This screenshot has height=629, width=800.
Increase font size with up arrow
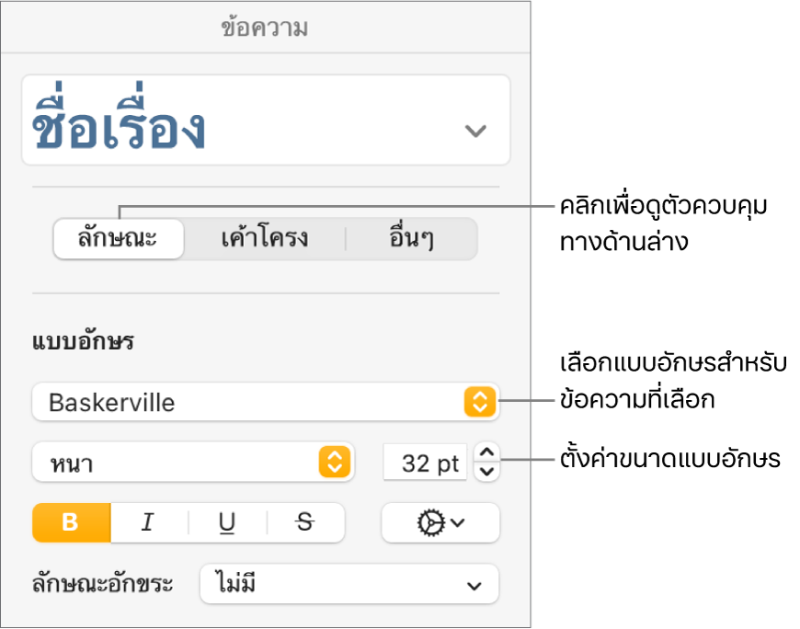pyautogui.click(x=486, y=452)
